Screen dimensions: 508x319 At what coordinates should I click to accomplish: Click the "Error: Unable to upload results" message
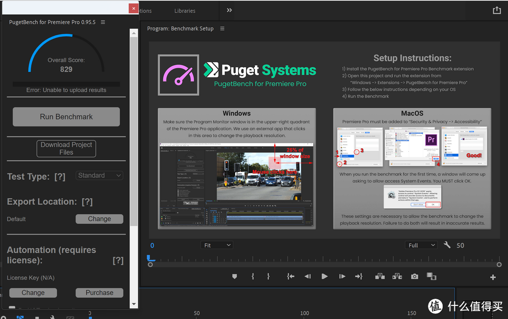click(x=66, y=90)
